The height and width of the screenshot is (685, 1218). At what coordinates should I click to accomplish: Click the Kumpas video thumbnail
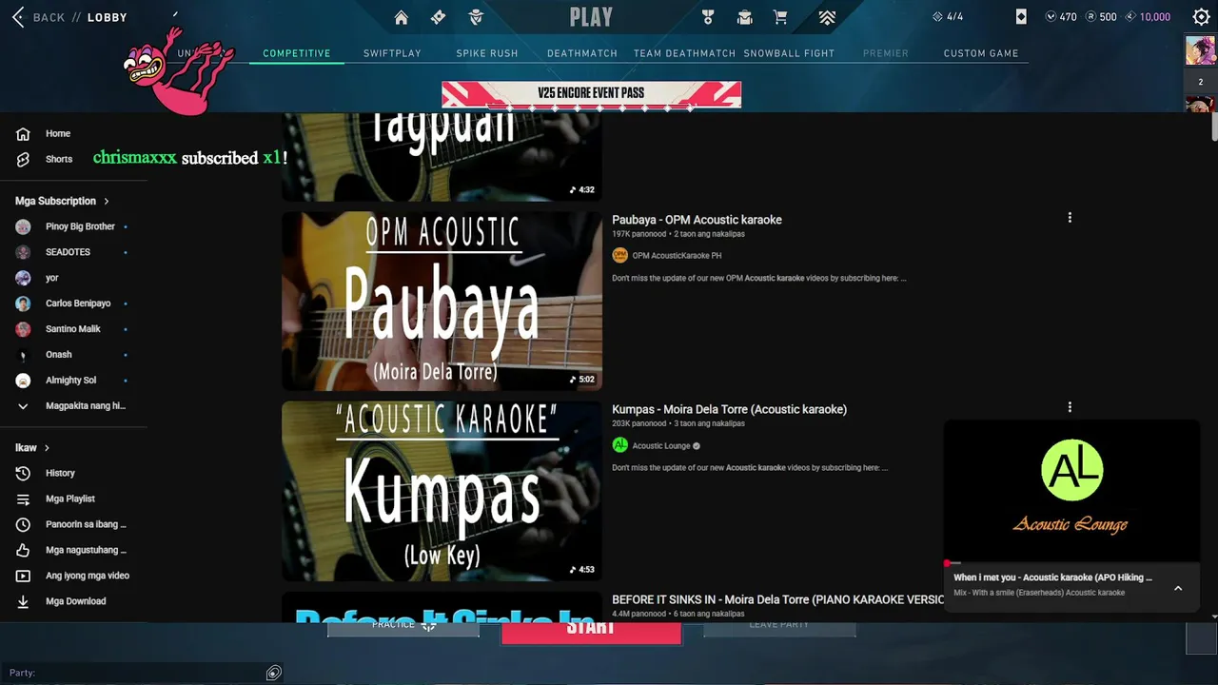442,491
